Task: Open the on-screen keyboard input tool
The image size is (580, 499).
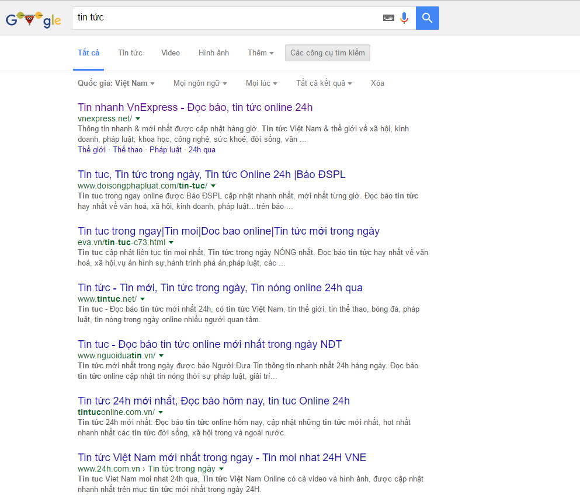Action: [388, 18]
